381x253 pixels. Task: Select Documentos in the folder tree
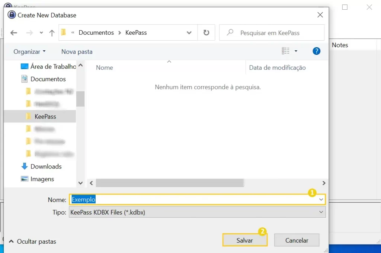point(48,79)
